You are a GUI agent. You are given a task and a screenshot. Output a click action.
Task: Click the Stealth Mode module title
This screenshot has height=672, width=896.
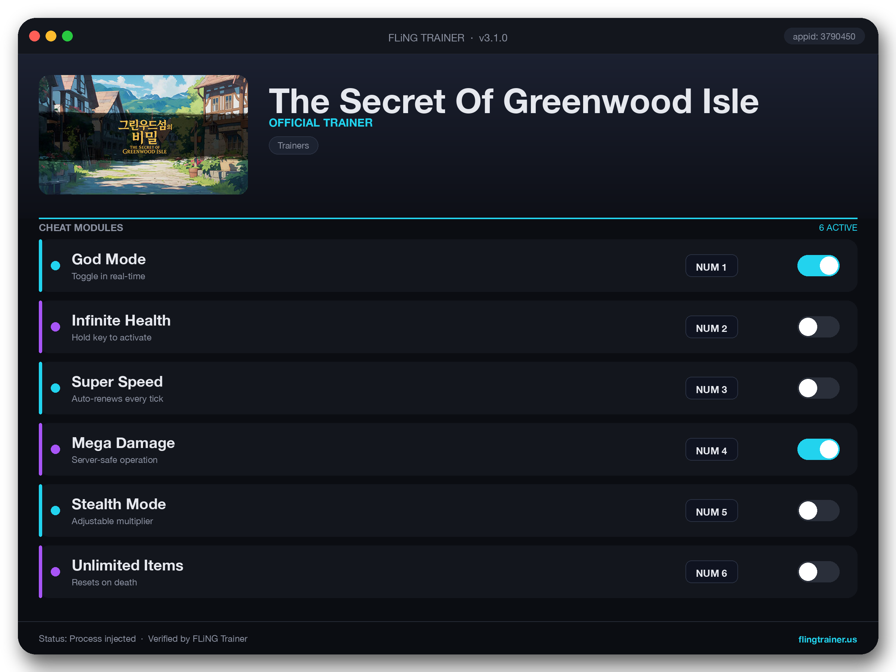click(x=119, y=504)
